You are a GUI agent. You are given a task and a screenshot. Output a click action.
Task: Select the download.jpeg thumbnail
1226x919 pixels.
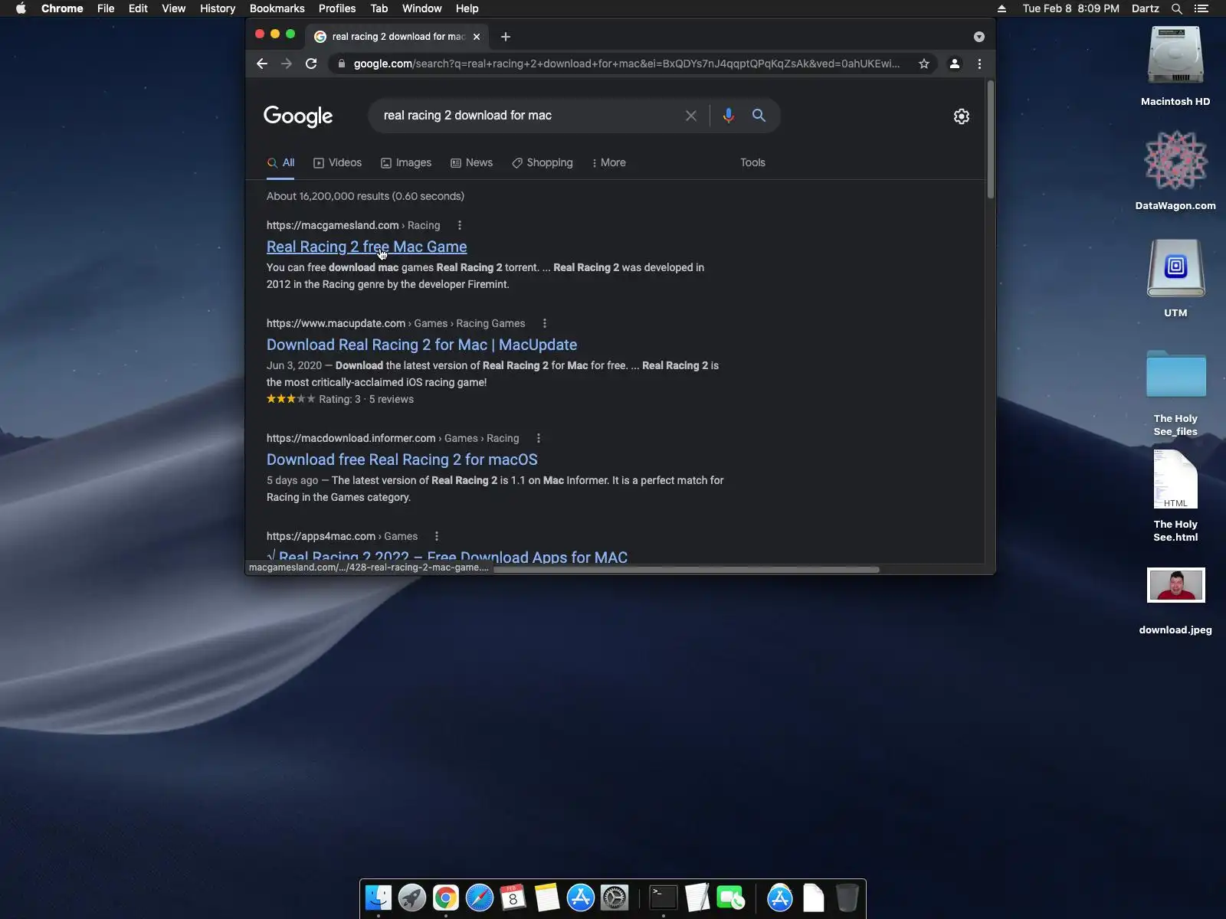(x=1175, y=585)
